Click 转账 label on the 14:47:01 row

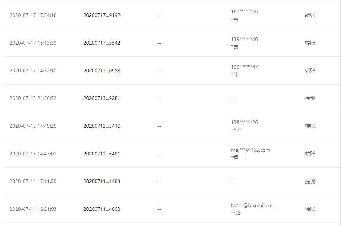coord(310,154)
